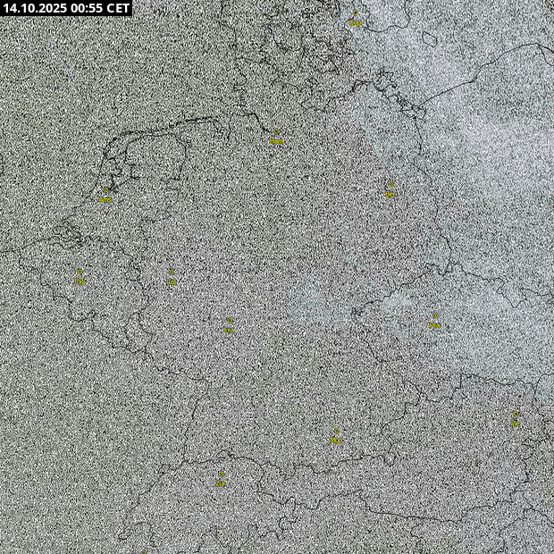The width and height of the screenshot is (554, 554).
Task: Click the Amsterdam city marker
Action: click(105, 190)
